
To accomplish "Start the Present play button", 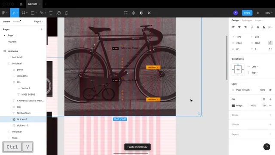I will pyautogui.click(x=258, y=13).
